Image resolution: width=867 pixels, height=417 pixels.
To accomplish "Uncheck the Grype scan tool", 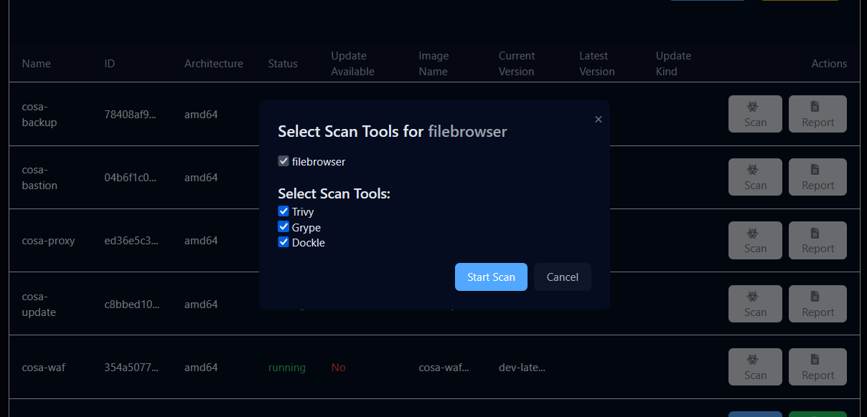I will (x=283, y=226).
